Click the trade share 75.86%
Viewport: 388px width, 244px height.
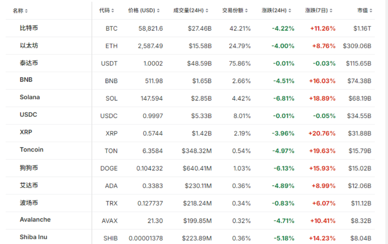coord(240,64)
